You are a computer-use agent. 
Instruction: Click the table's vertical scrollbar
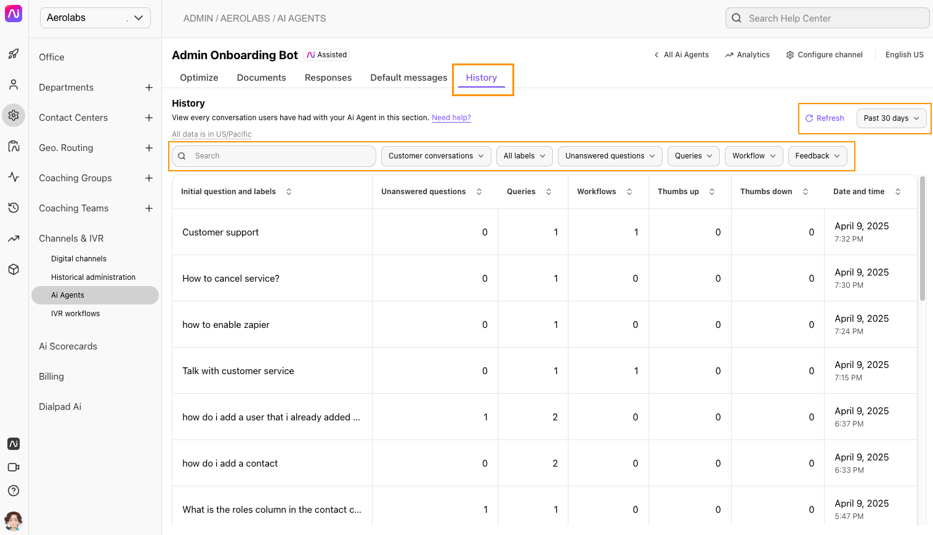coord(922,239)
